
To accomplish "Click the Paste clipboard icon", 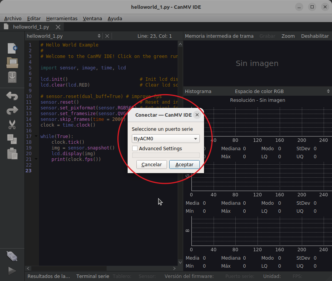I will [x=12, y=153].
